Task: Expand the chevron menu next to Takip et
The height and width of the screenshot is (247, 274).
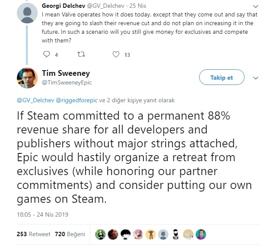Action: coord(255,78)
